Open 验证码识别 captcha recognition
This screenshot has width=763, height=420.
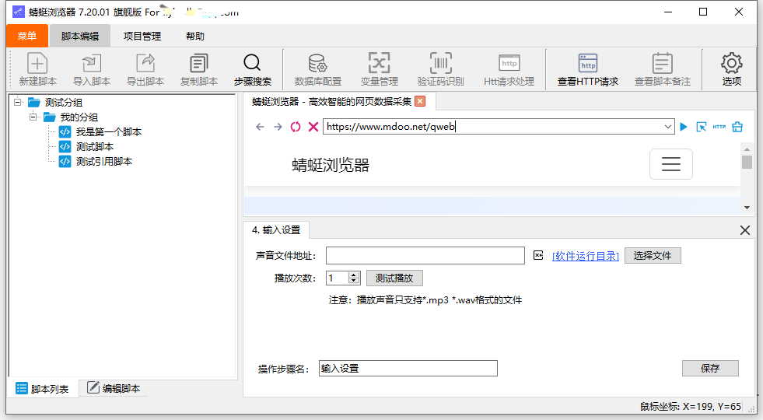(440, 69)
